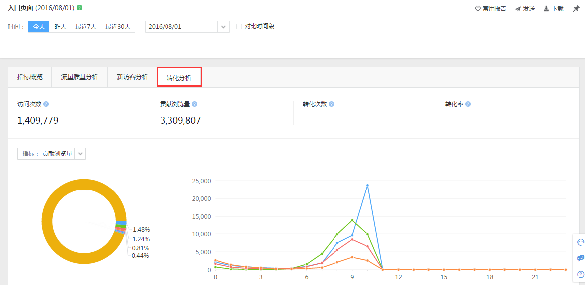This screenshot has width=585, height=285.
Task: Click the help icon beside 转化率
Action: coord(468,104)
